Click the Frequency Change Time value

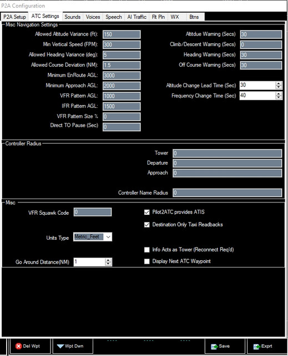(x=257, y=96)
